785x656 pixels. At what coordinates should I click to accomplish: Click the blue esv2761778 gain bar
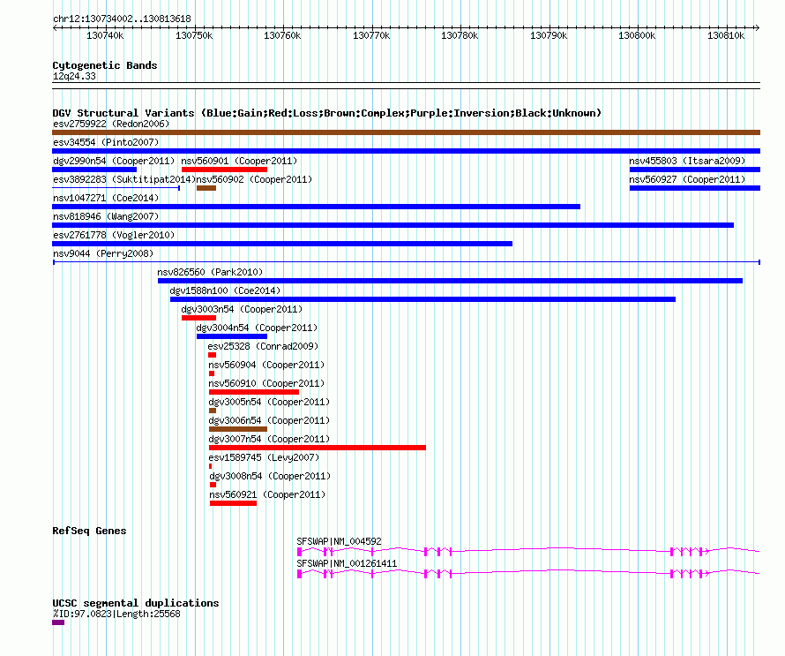282,244
